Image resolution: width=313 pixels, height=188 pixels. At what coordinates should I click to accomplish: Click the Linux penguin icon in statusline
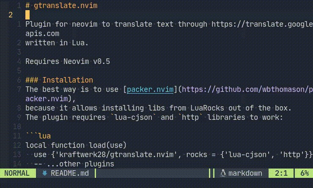(x=223, y=173)
